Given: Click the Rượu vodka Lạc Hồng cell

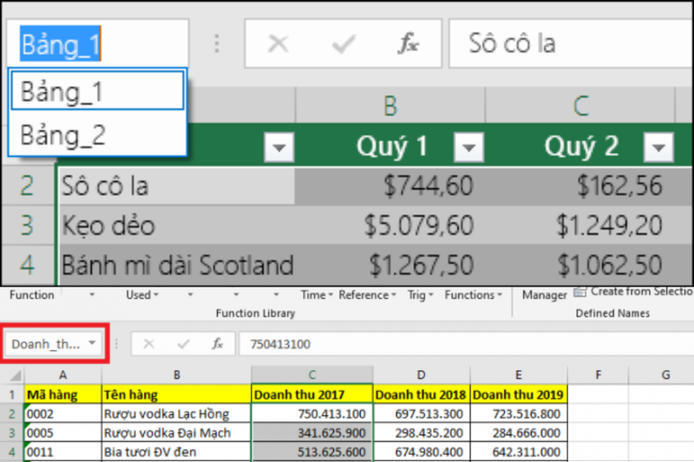Looking at the screenshot, I should pyautogui.click(x=177, y=413).
